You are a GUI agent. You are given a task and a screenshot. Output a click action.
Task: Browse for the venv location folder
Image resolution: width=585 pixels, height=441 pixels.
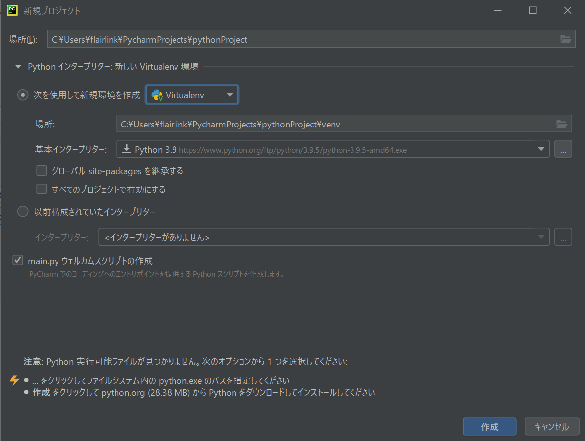tap(562, 124)
